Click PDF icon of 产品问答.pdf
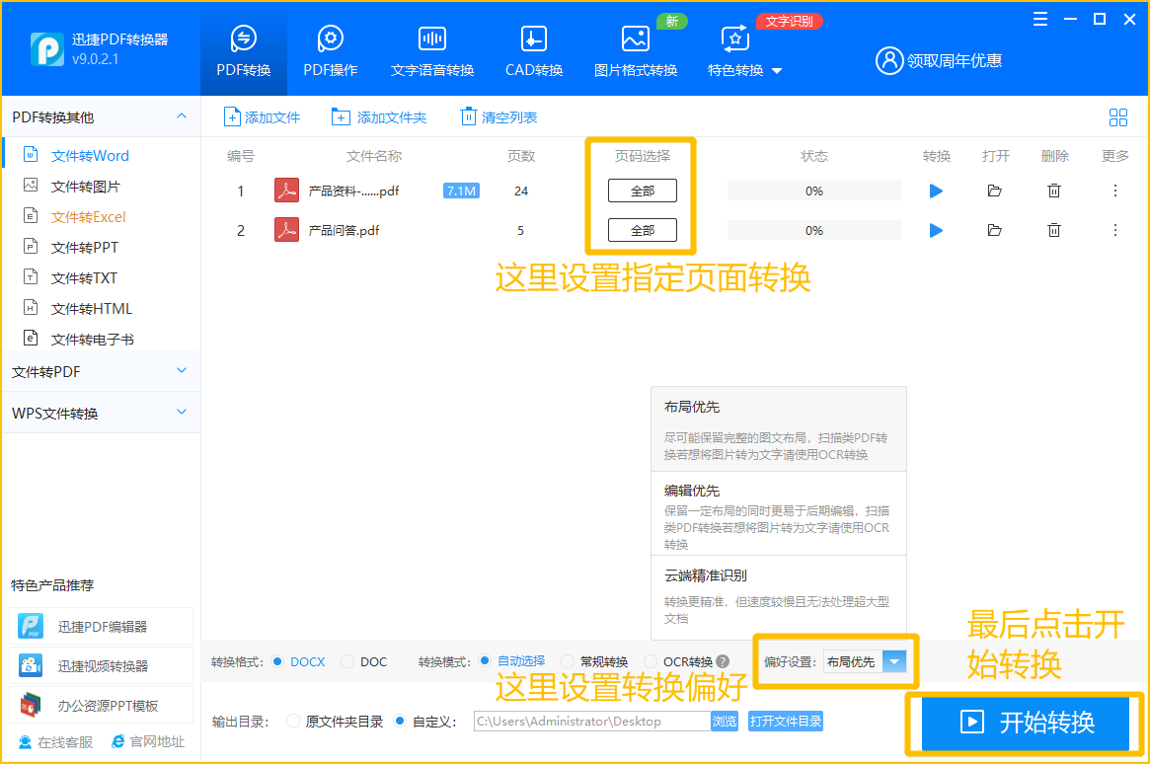1150x765 pixels. [286, 230]
